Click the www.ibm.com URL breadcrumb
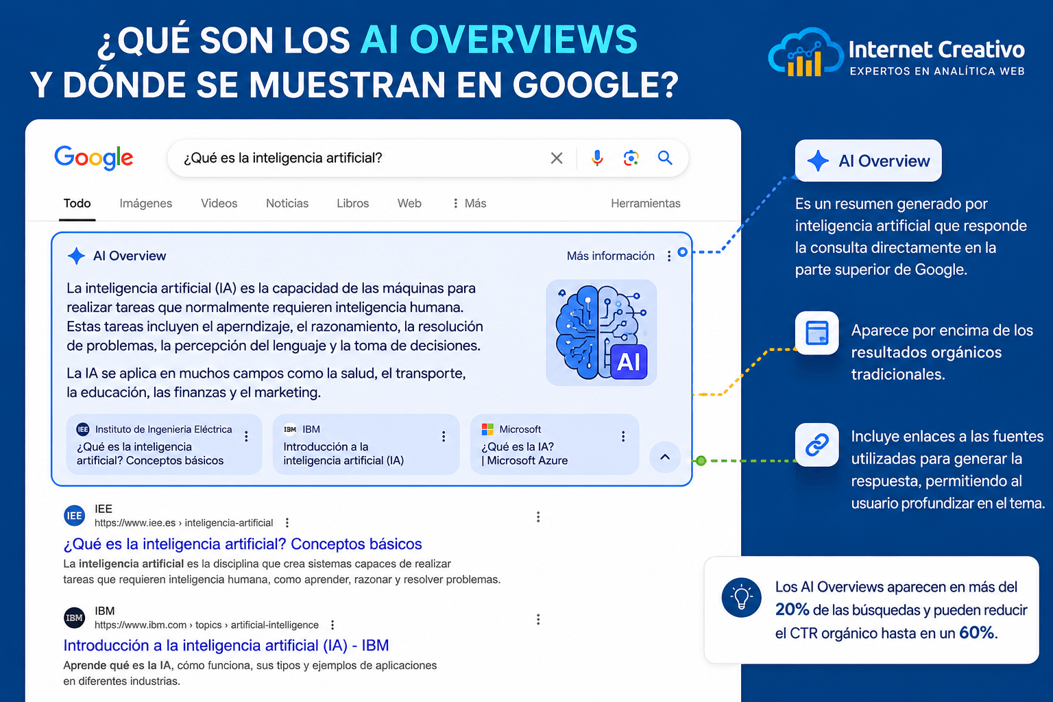 pyautogui.click(x=206, y=625)
